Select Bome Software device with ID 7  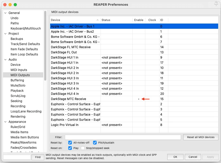pyautogui.click(x=134, y=42)
